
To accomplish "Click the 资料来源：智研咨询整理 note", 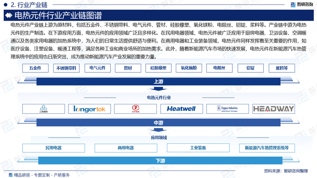I will 286,171.
